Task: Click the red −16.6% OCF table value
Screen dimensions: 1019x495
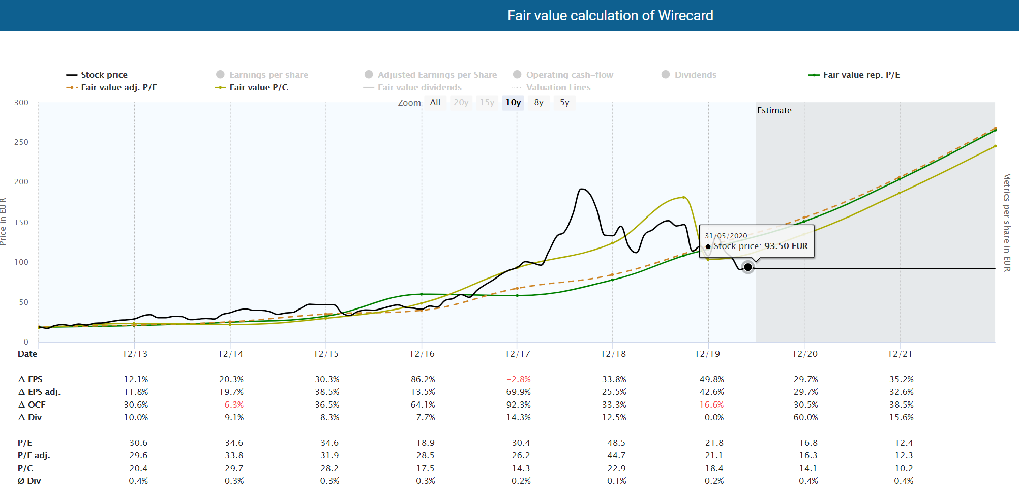Action: (710, 405)
